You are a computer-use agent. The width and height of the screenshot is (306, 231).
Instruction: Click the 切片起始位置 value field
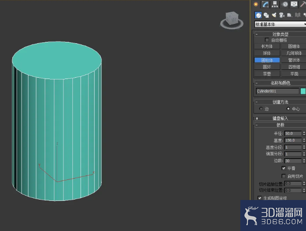pos(293,183)
